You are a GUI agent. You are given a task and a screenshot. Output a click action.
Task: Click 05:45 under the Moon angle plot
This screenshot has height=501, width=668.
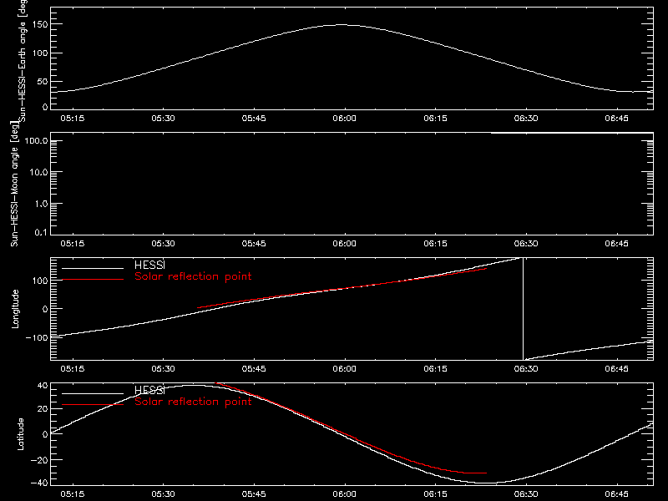[x=254, y=243]
